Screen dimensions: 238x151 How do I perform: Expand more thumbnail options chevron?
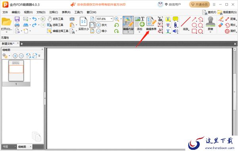(39, 56)
